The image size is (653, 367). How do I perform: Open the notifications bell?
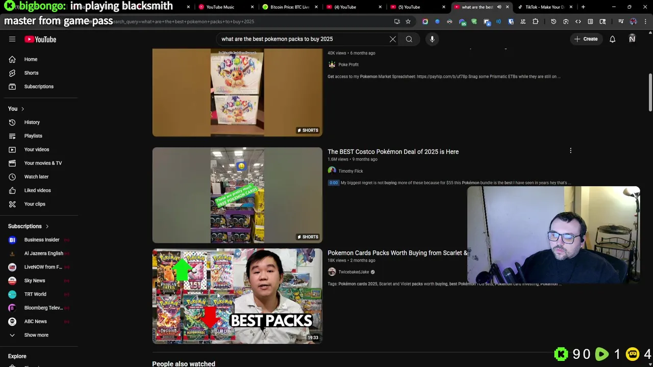tap(612, 39)
